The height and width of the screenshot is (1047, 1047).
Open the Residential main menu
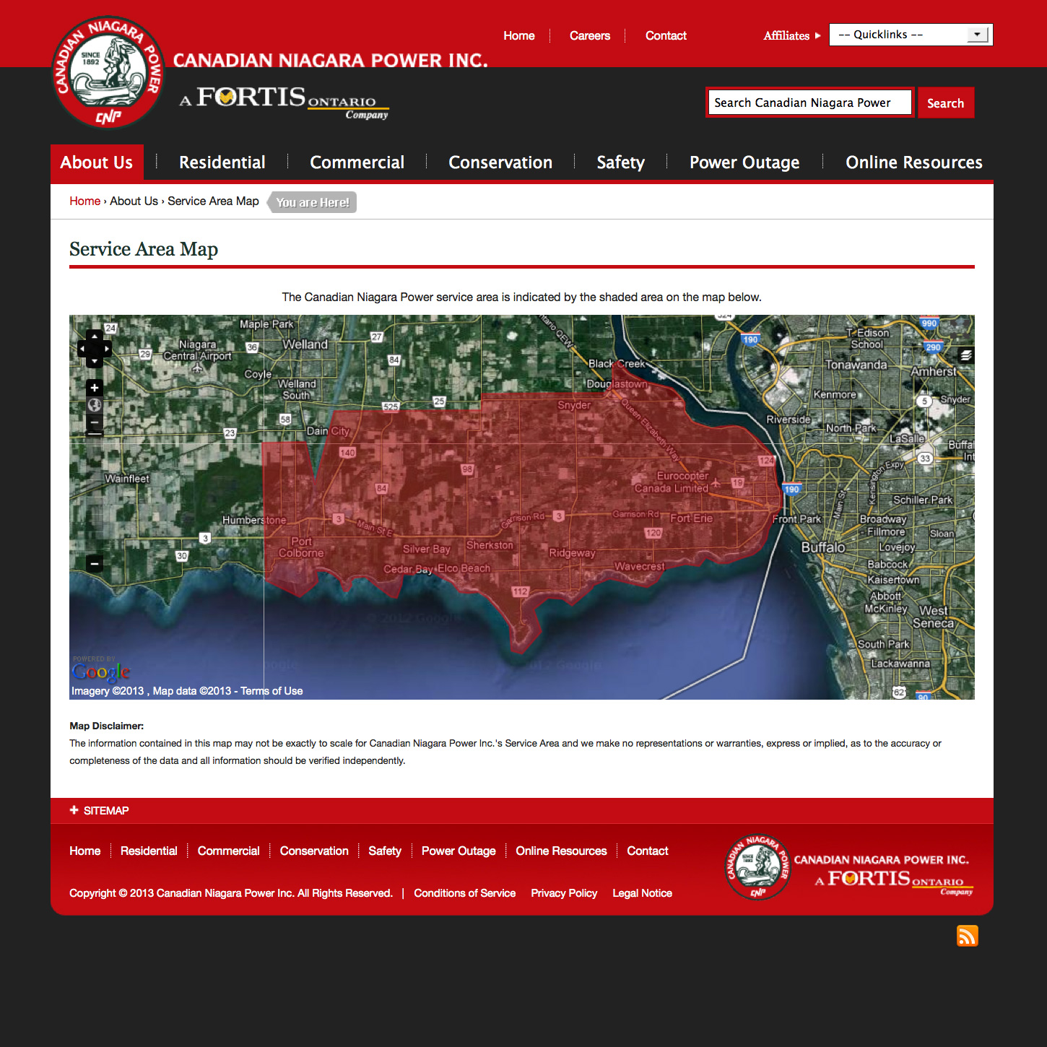tap(222, 162)
